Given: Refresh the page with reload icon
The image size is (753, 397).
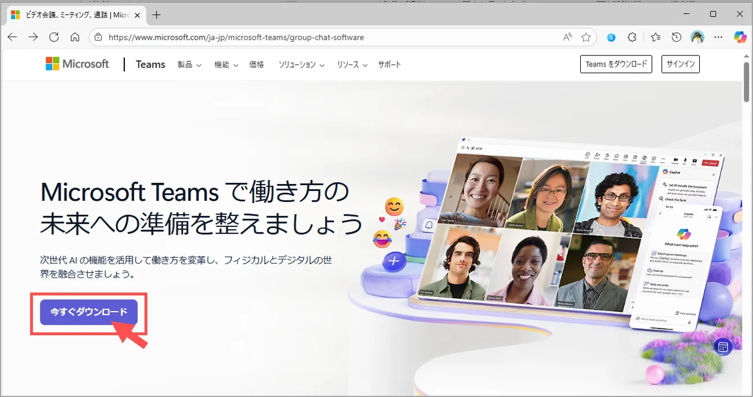Looking at the screenshot, I should pos(54,37).
